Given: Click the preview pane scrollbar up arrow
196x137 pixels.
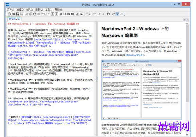Looking at the screenshot, I should tap(187, 23).
